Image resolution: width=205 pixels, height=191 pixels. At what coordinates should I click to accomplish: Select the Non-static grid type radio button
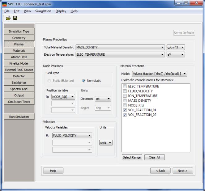point(84,81)
